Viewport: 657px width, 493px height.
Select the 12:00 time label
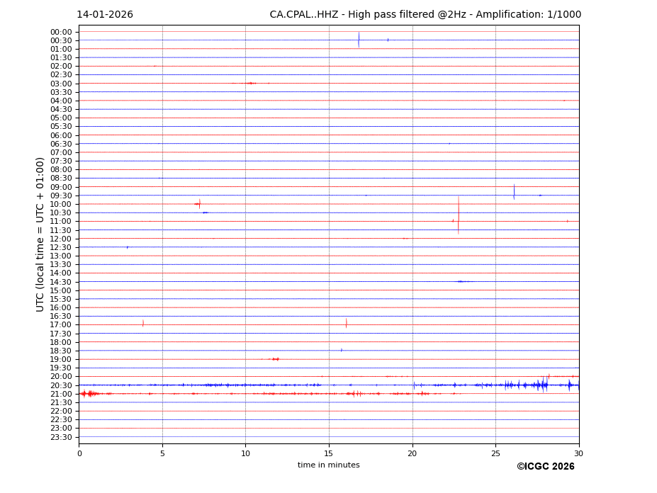[x=61, y=239]
